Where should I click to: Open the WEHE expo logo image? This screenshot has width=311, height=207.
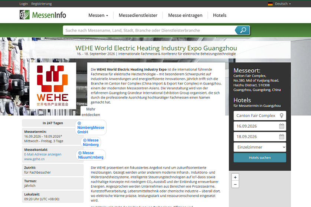53,85
